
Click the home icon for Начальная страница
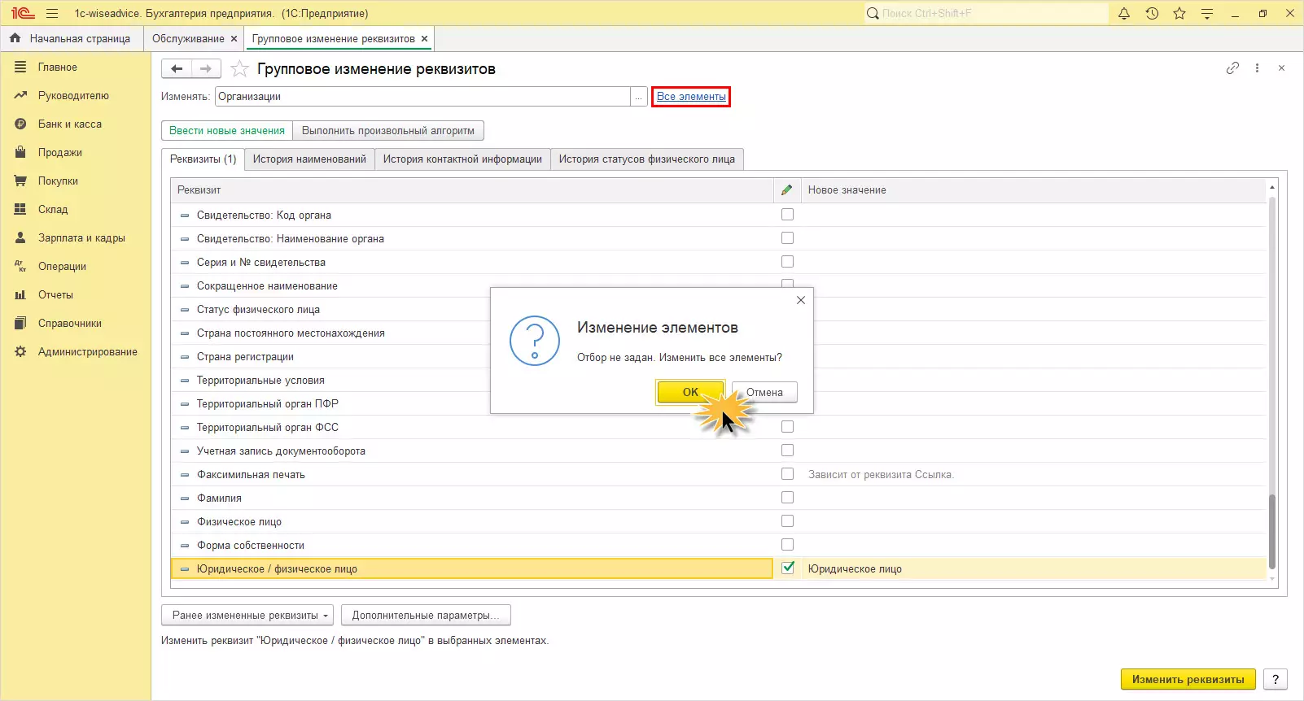pyautogui.click(x=15, y=38)
